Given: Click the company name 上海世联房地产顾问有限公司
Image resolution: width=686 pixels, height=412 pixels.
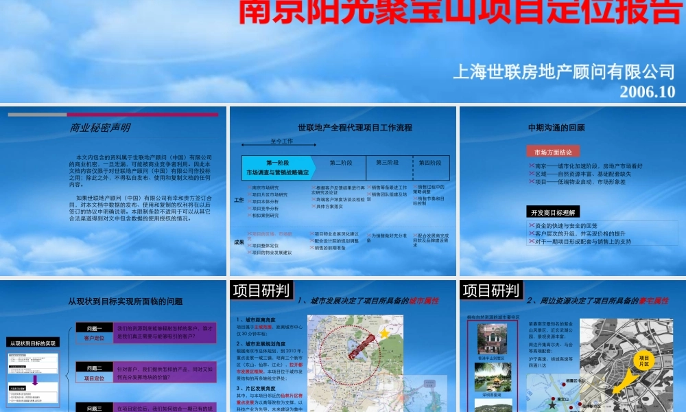Looking at the screenshot, I should click(x=564, y=72).
